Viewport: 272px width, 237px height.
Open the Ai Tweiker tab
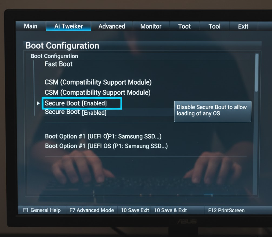pos(69,26)
